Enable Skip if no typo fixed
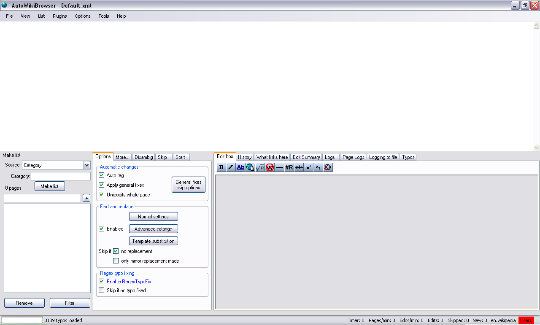 click(101, 290)
